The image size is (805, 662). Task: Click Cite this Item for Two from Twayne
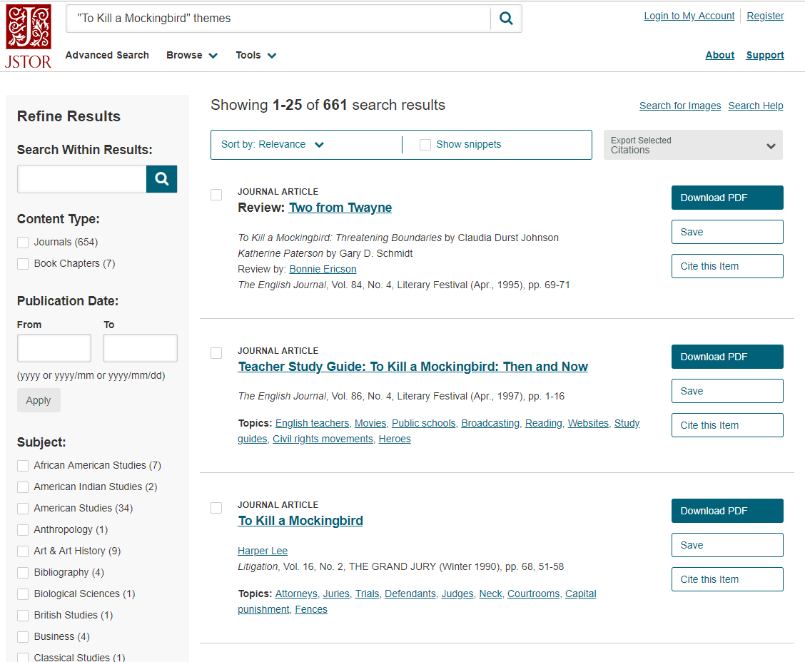click(x=726, y=266)
